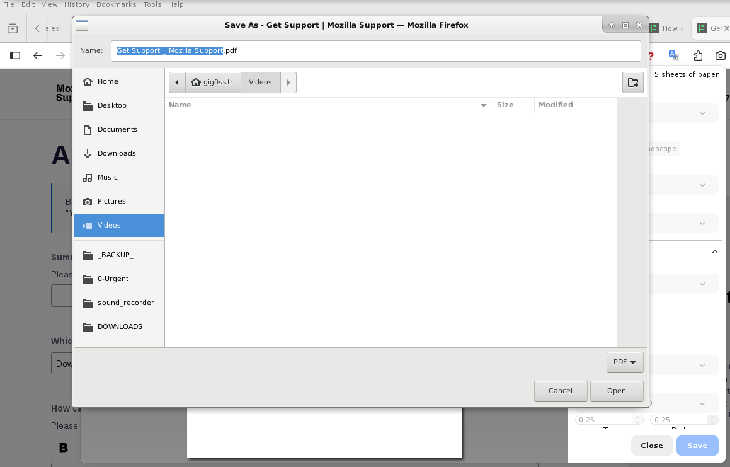The width and height of the screenshot is (730, 467).
Task: Click the Create Folder icon
Action: coord(633,83)
